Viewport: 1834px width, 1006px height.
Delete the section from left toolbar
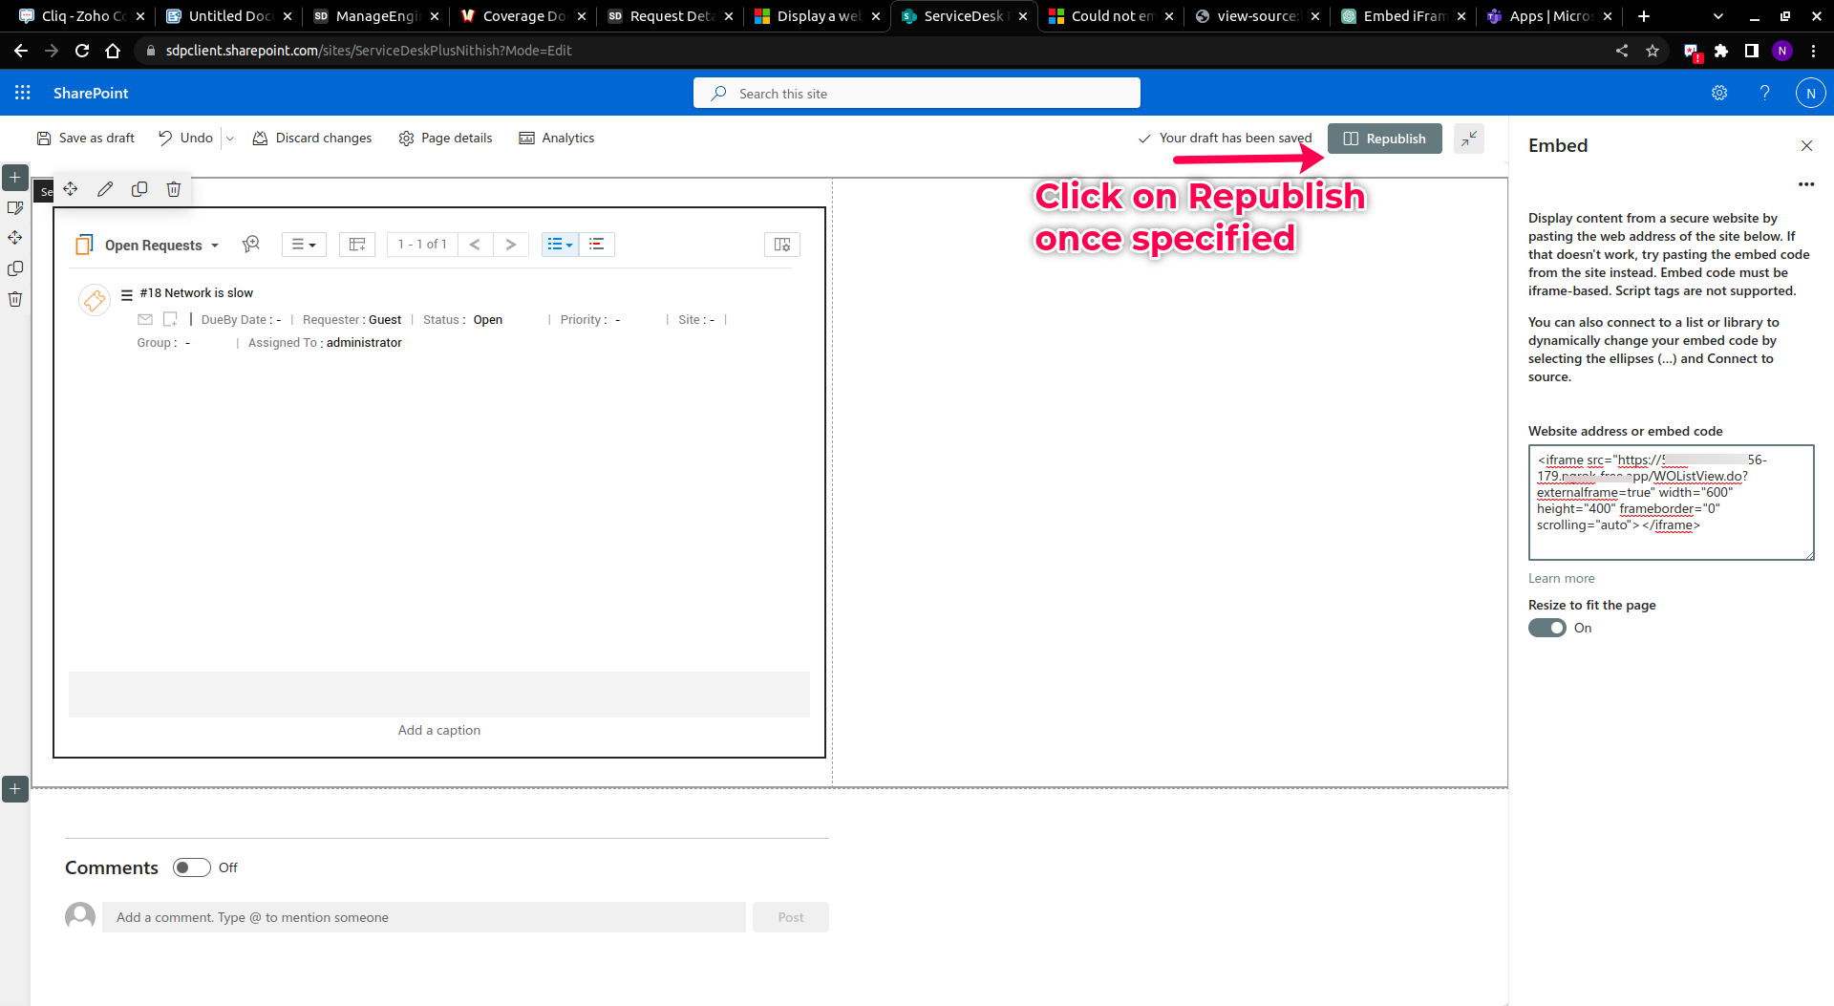15,299
